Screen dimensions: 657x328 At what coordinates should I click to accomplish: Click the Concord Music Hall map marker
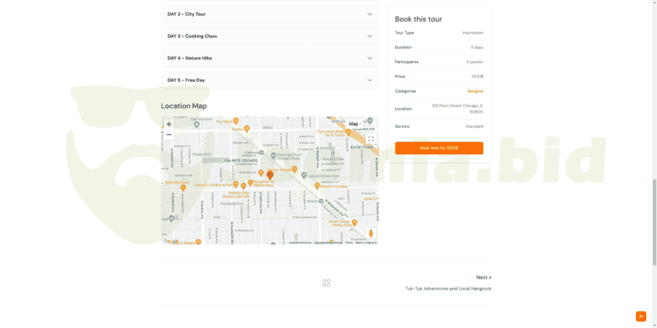(304, 175)
